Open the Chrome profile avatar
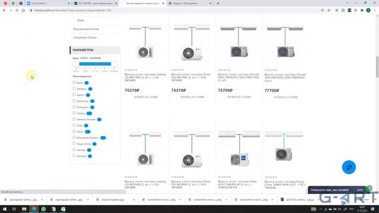 click(x=368, y=11)
